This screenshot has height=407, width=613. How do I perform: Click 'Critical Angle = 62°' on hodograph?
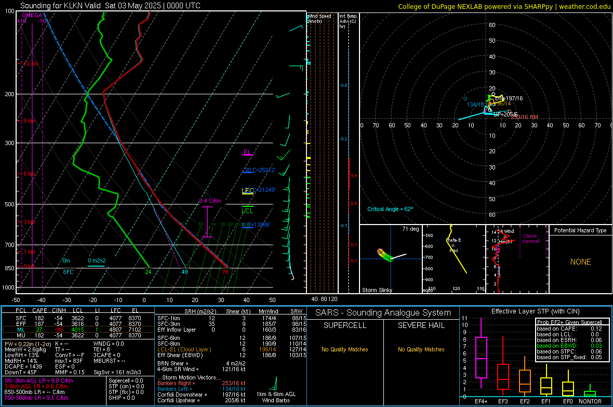[x=390, y=209]
